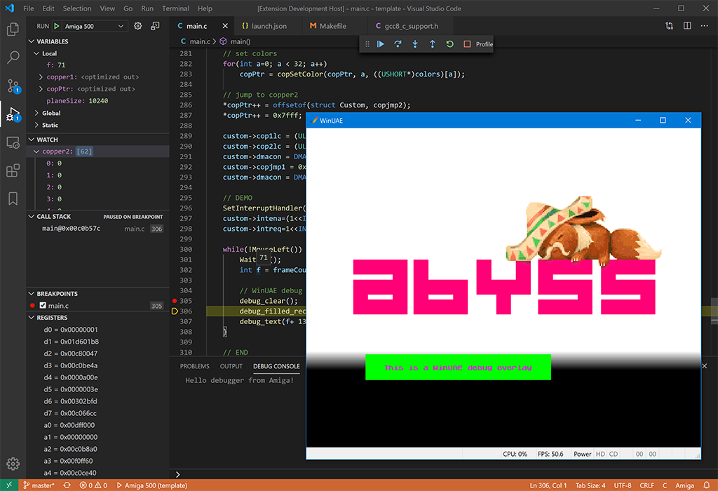Switch to the launch.json tab
The image size is (718, 491).
pos(269,26)
